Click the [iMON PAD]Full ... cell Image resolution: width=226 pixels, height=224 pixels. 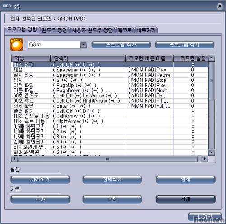tap(150, 106)
